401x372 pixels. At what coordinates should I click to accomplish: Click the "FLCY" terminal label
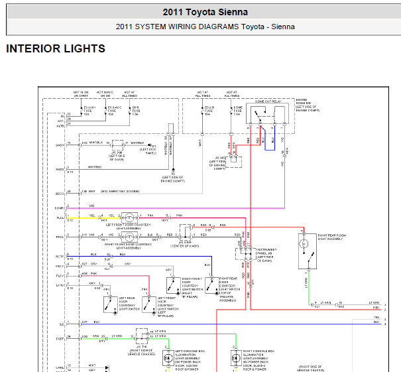pos(60,276)
